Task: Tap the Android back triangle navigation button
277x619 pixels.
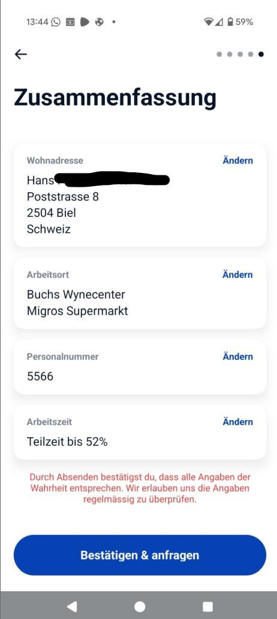Action: point(71,606)
